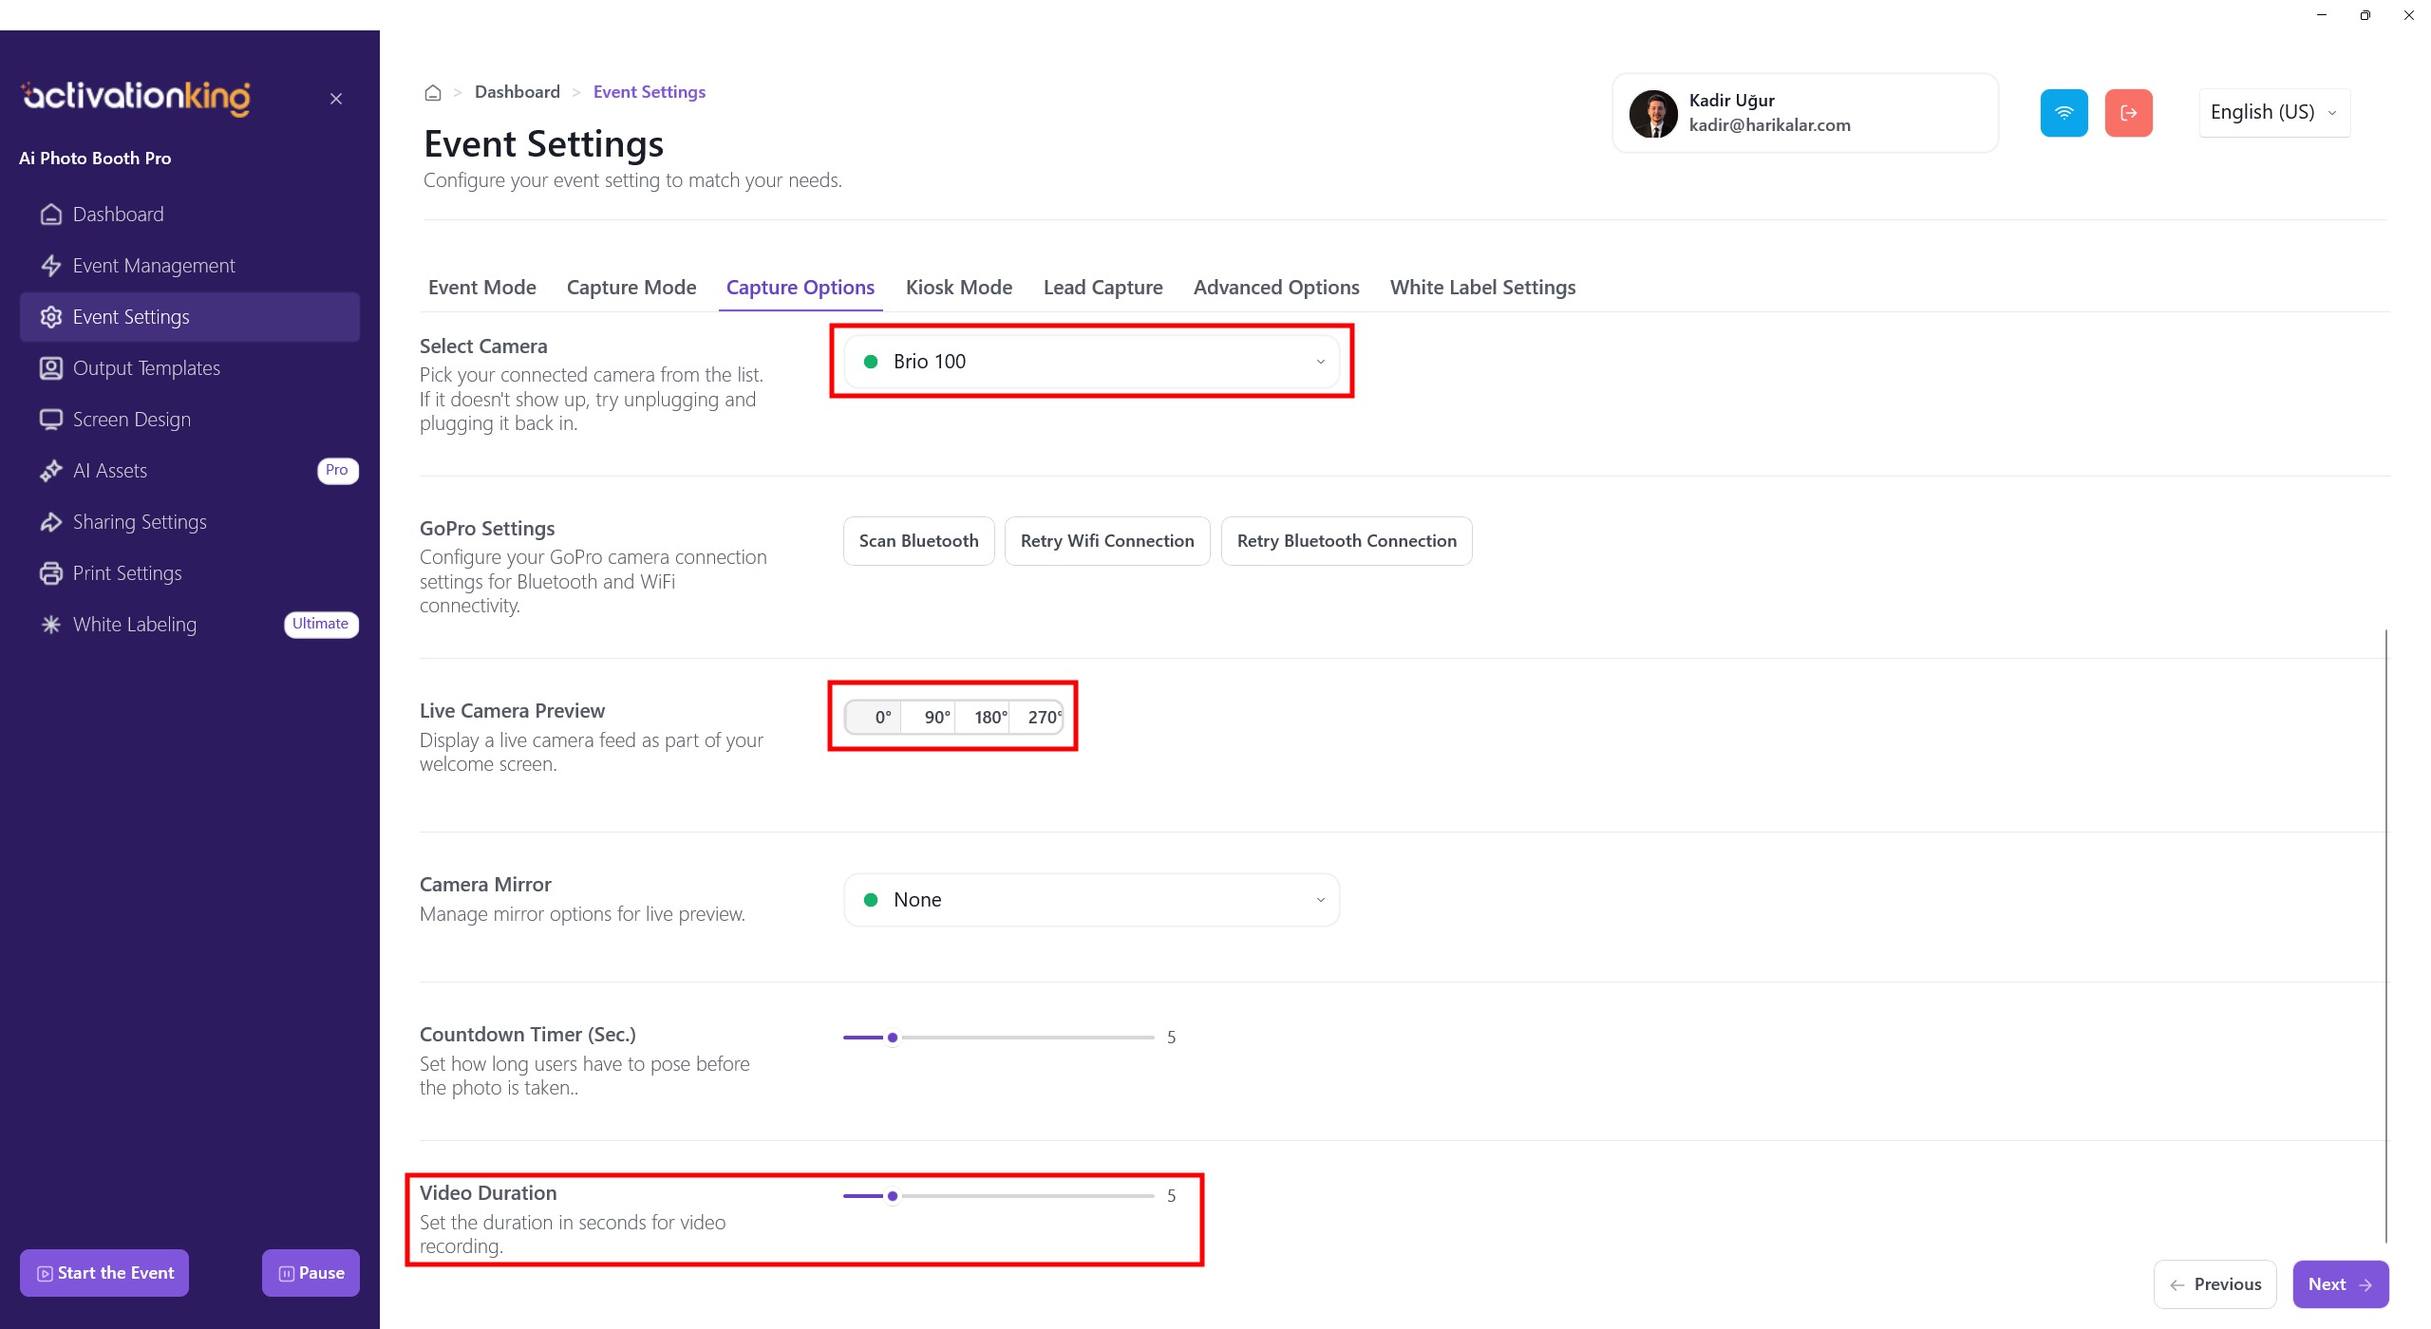Image resolution: width=2431 pixels, height=1329 pixels.
Task: Go to Screen Design page
Action: click(x=131, y=420)
